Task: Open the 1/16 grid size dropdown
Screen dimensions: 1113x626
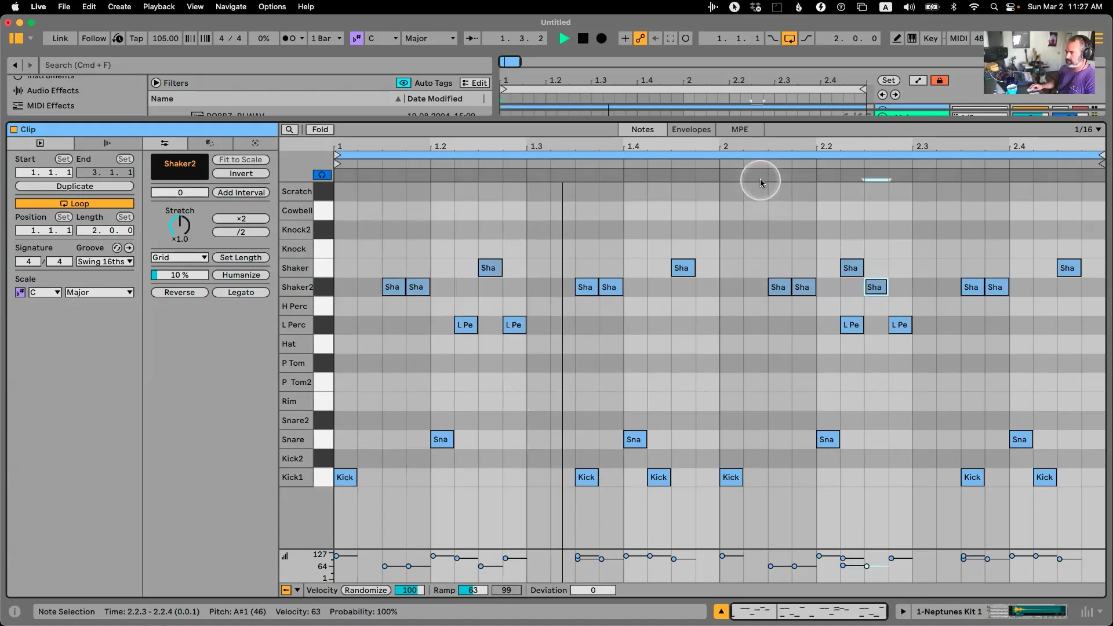Action: (x=1087, y=129)
